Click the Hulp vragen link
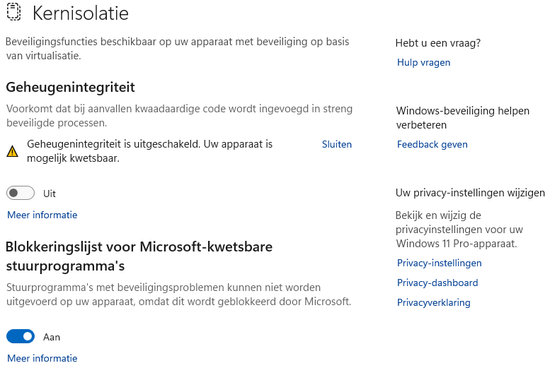550x368 pixels. pyautogui.click(x=423, y=62)
